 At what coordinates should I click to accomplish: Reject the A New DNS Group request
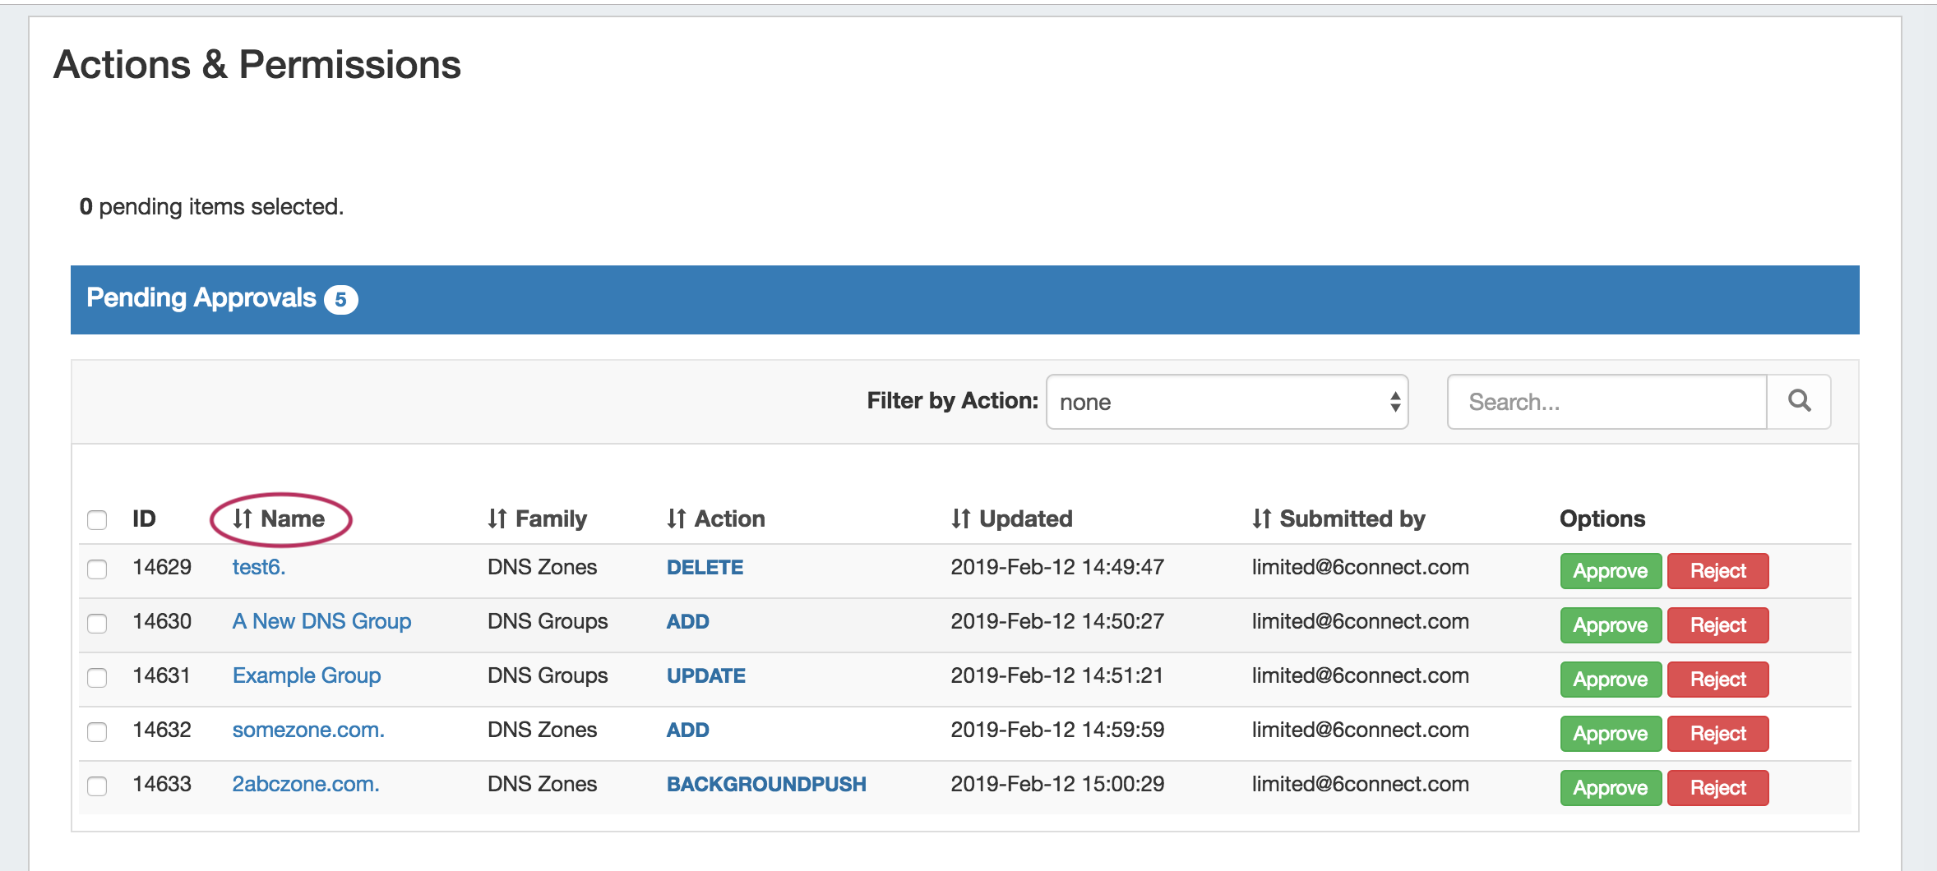[x=1717, y=625]
